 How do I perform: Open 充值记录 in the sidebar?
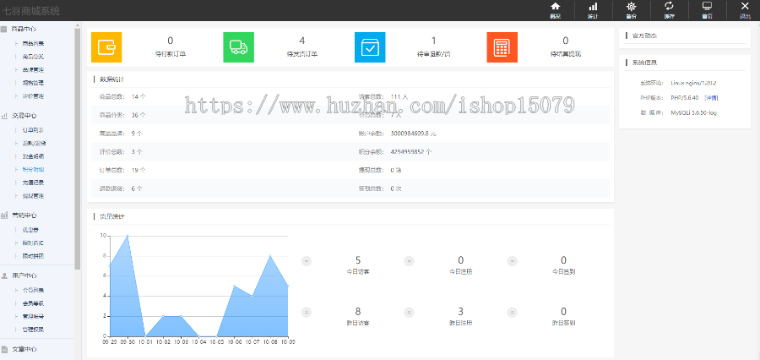point(33,183)
